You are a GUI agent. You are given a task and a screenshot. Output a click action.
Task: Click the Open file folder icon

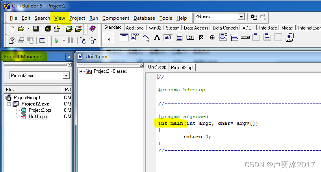21,29
